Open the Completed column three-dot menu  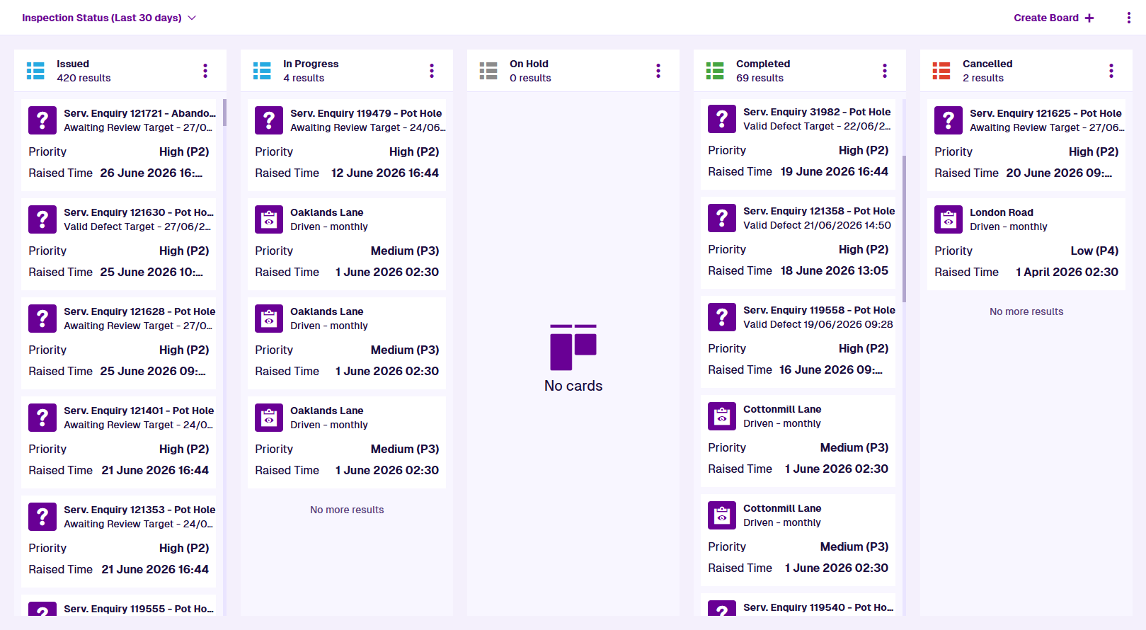[885, 71]
